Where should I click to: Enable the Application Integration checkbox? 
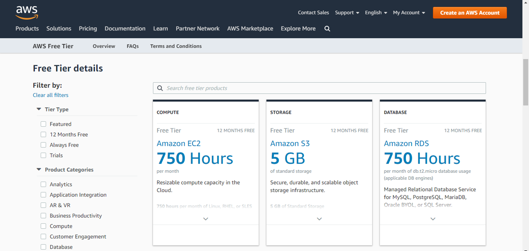point(43,195)
